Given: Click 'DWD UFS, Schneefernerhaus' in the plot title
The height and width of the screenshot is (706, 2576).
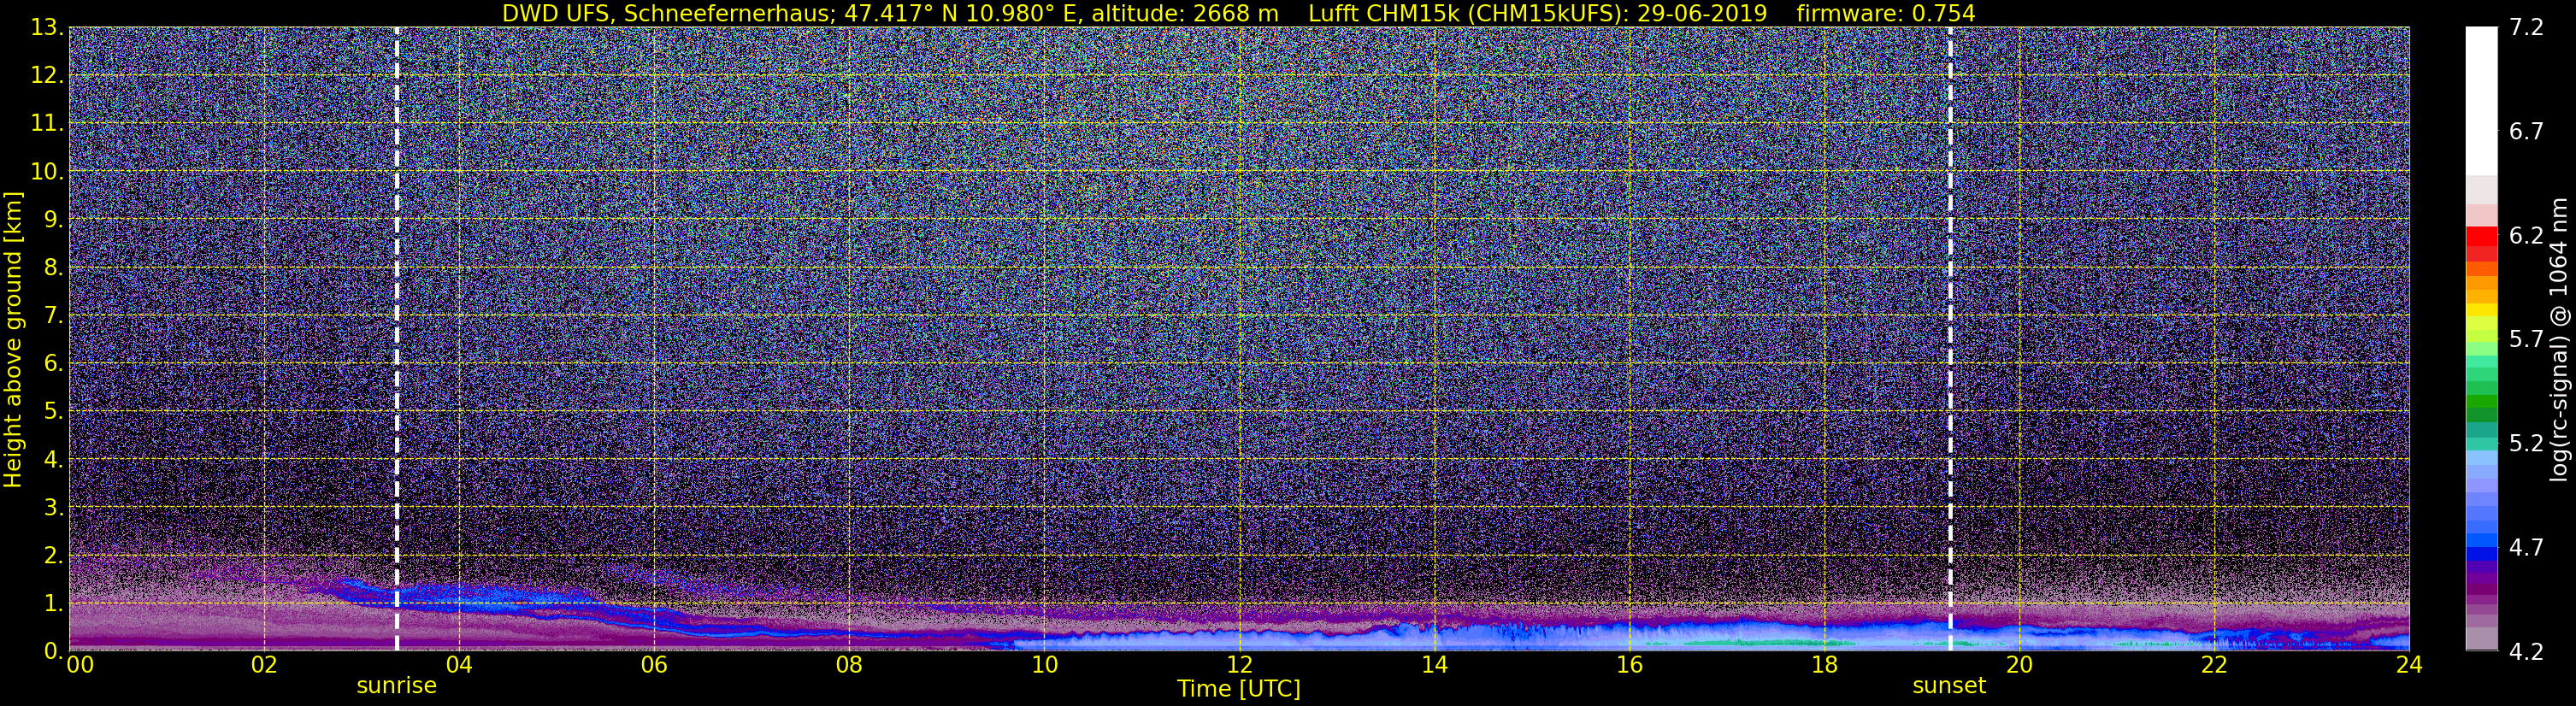Looking at the screenshot, I should [667, 13].
